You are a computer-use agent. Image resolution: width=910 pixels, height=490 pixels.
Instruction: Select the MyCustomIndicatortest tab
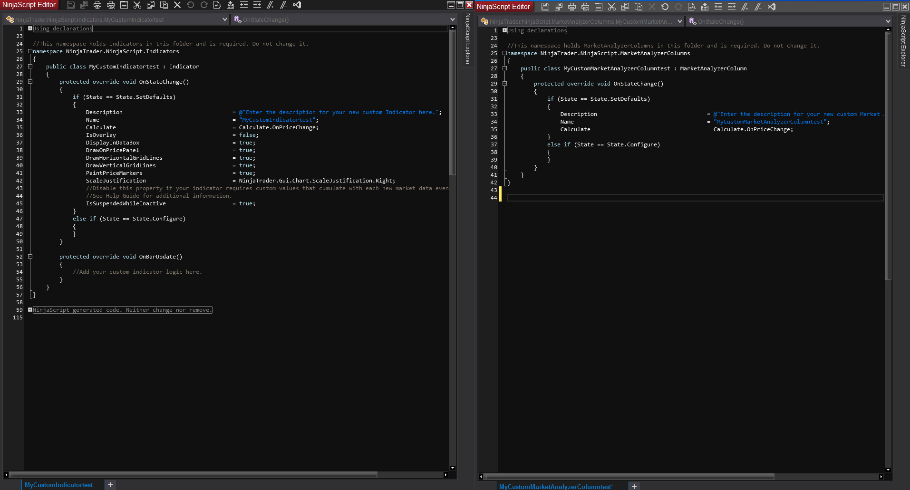click(x=58, y=485)
